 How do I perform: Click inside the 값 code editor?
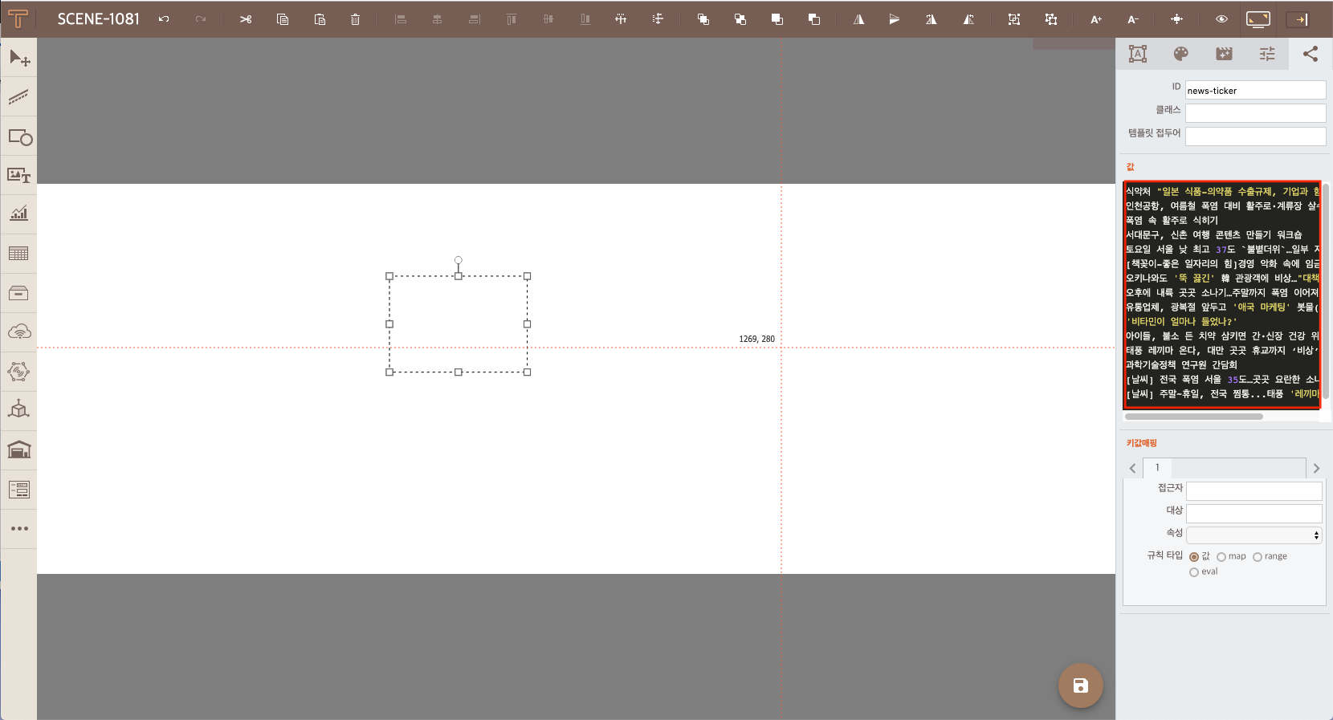[1222, 295]
